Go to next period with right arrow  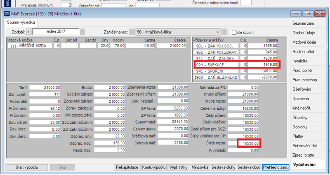click(x=82, y=32)
